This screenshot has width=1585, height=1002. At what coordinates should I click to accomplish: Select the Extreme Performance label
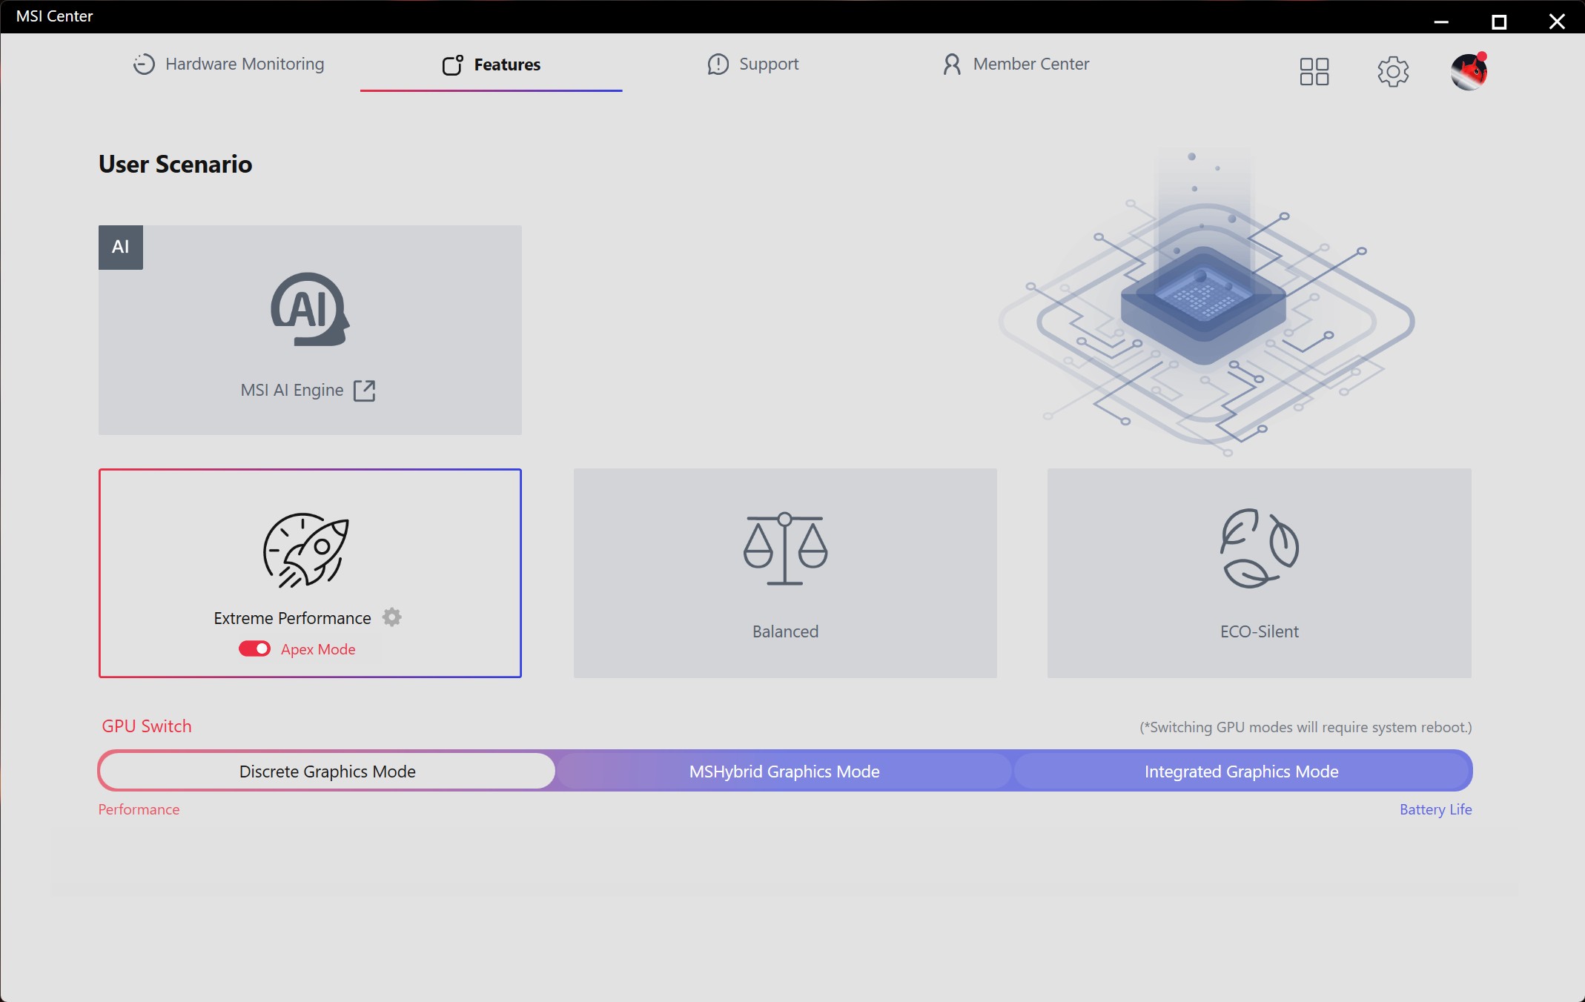[x=292, y=618]
